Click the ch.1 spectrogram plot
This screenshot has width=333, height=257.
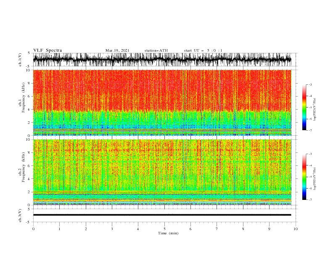point(162,102)
